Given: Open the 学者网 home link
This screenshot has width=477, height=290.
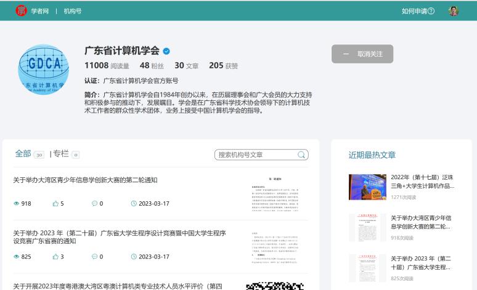Looking at the screenshot, I should click(x=40, y=11).
